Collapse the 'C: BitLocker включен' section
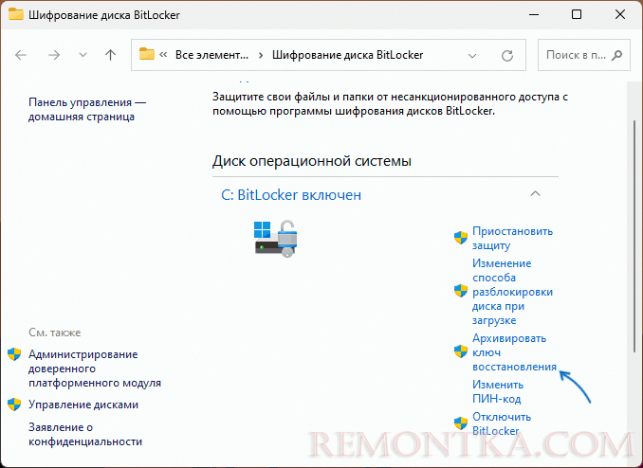The width and height of the screenshot is (643, 468). (535, 193)
